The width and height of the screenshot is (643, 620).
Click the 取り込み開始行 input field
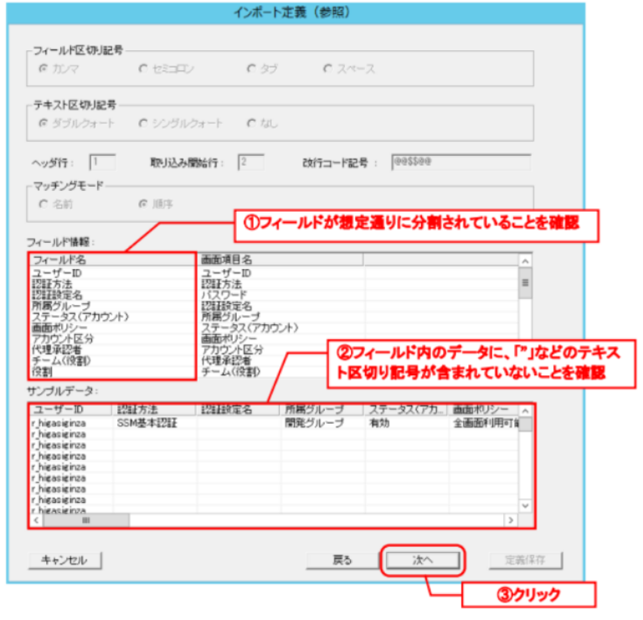pyautogui.click(x=251, y=162)
